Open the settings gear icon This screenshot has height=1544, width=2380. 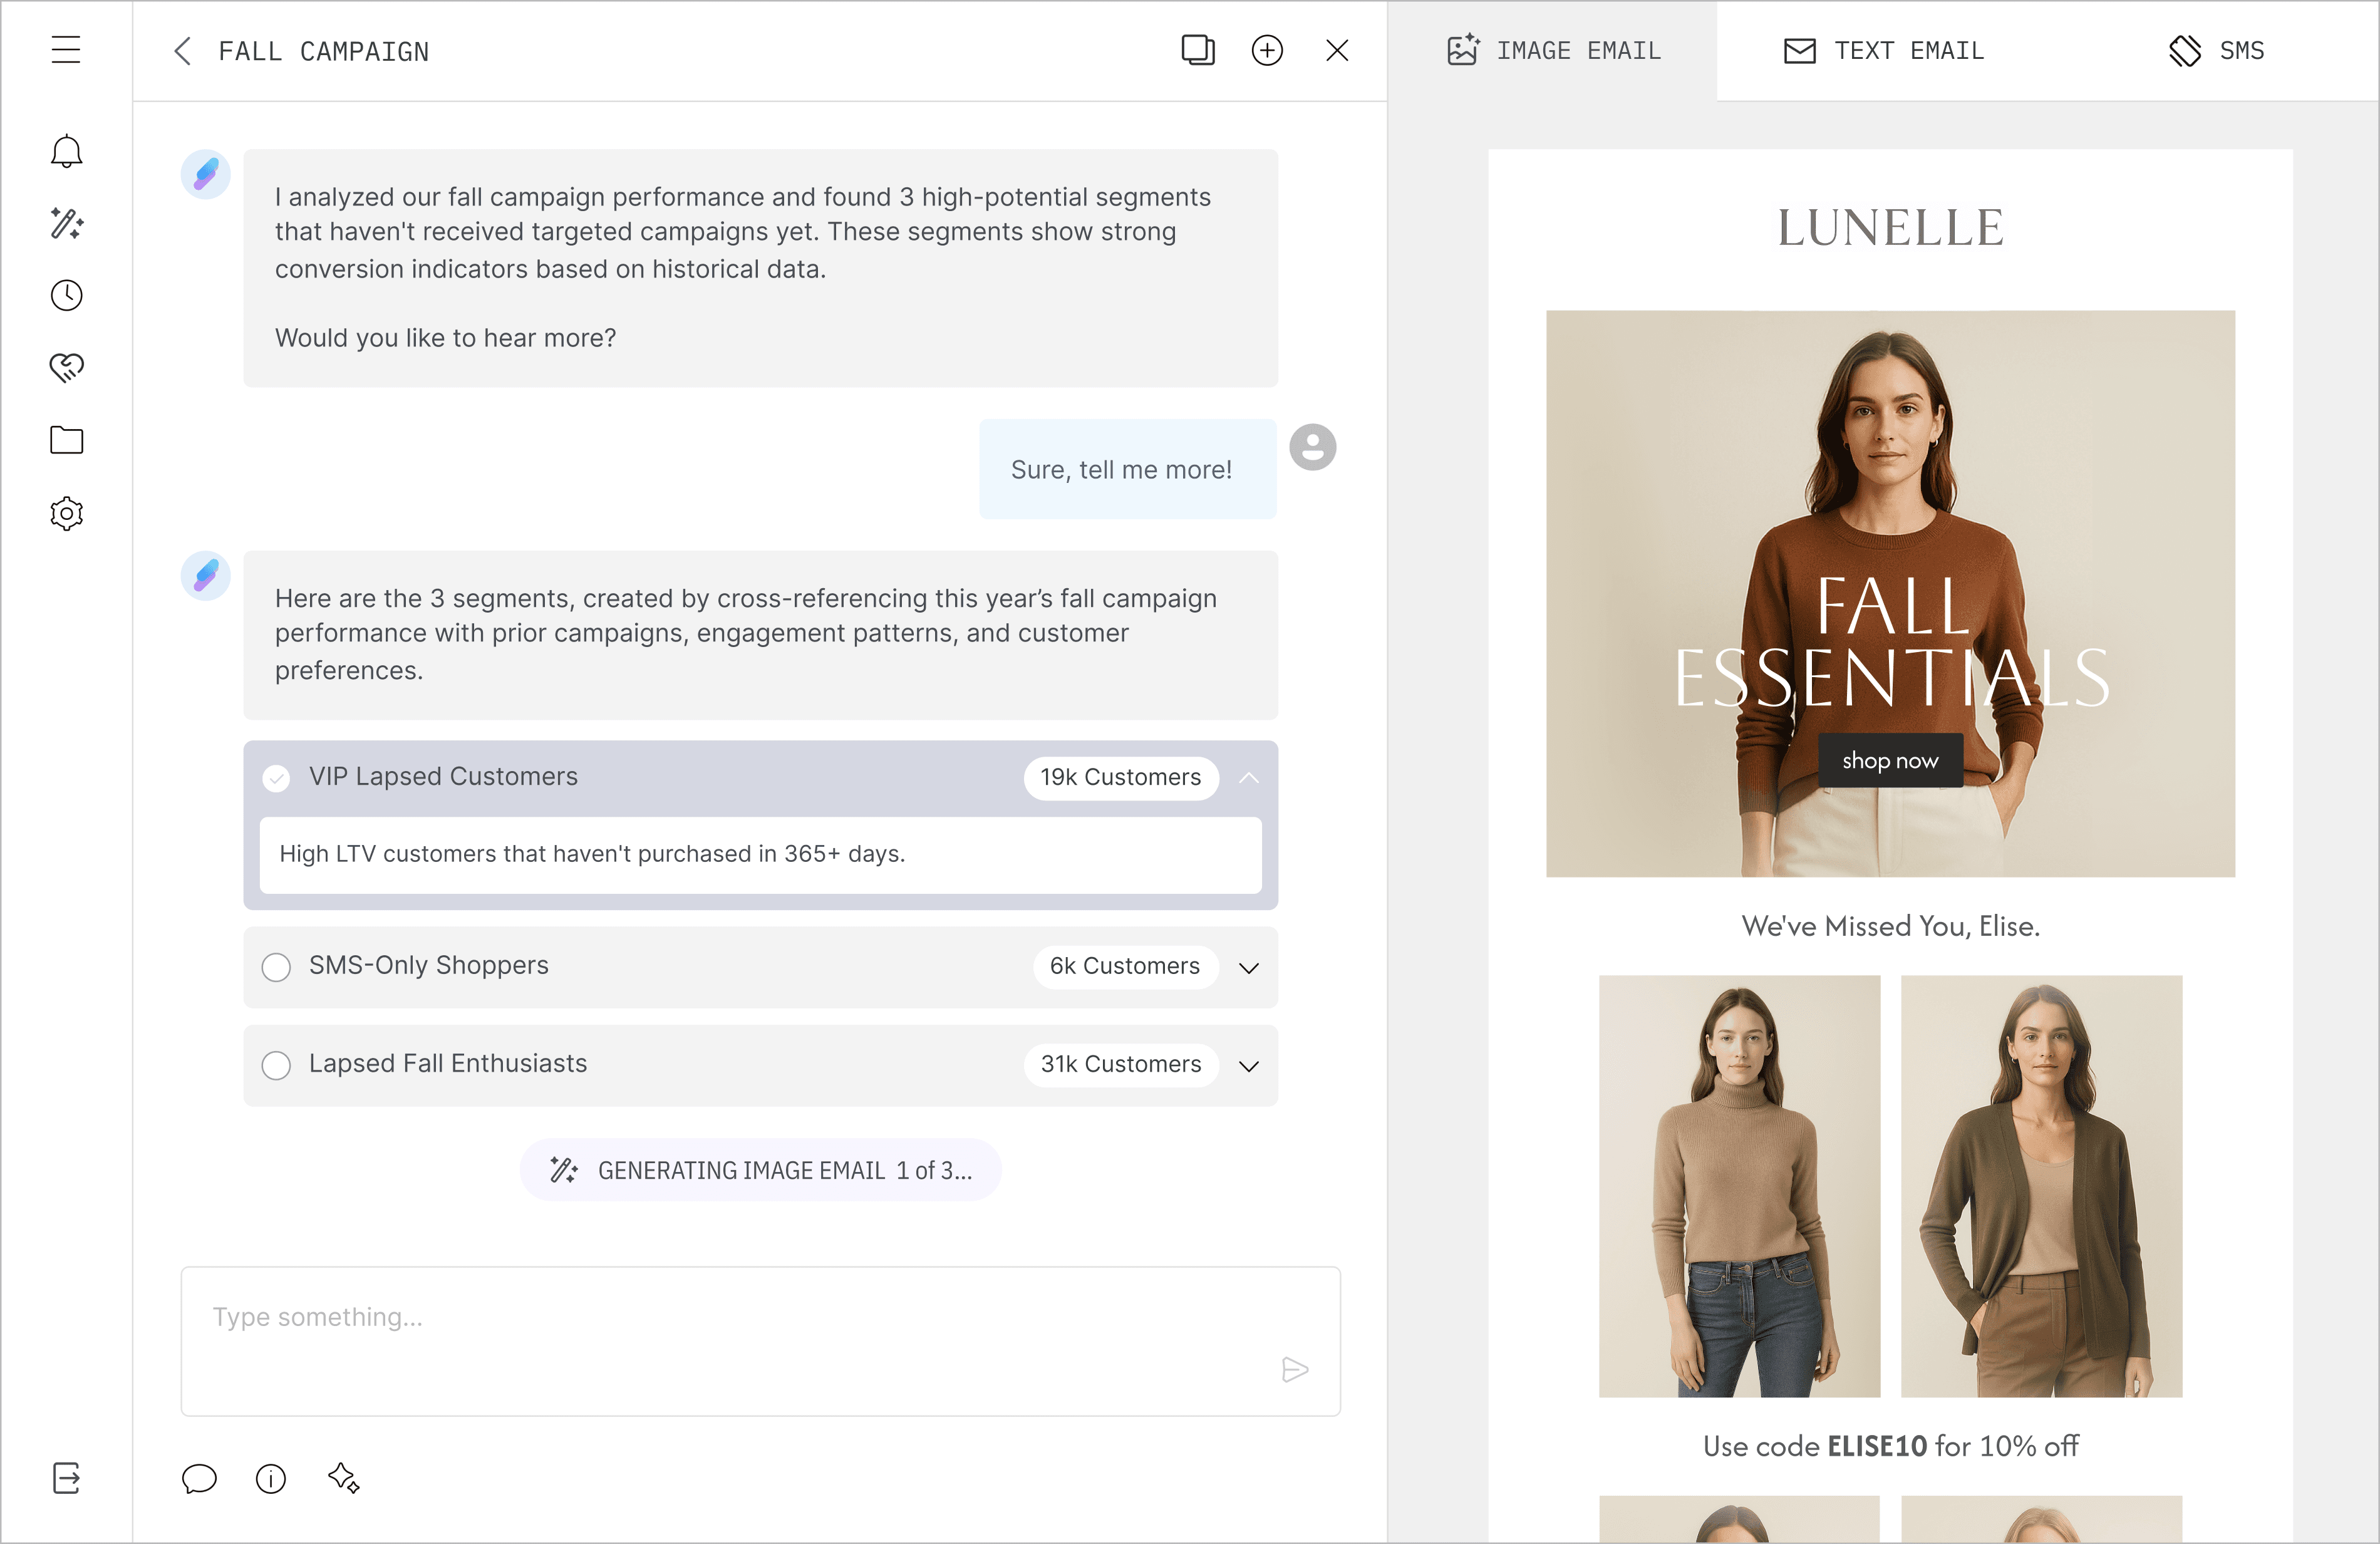click(66, 513)
